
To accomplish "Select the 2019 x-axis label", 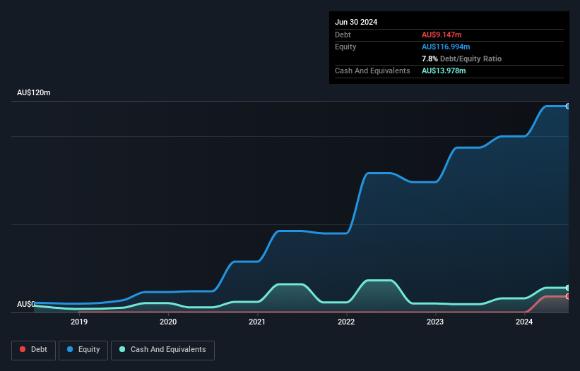I will [79, 322].
